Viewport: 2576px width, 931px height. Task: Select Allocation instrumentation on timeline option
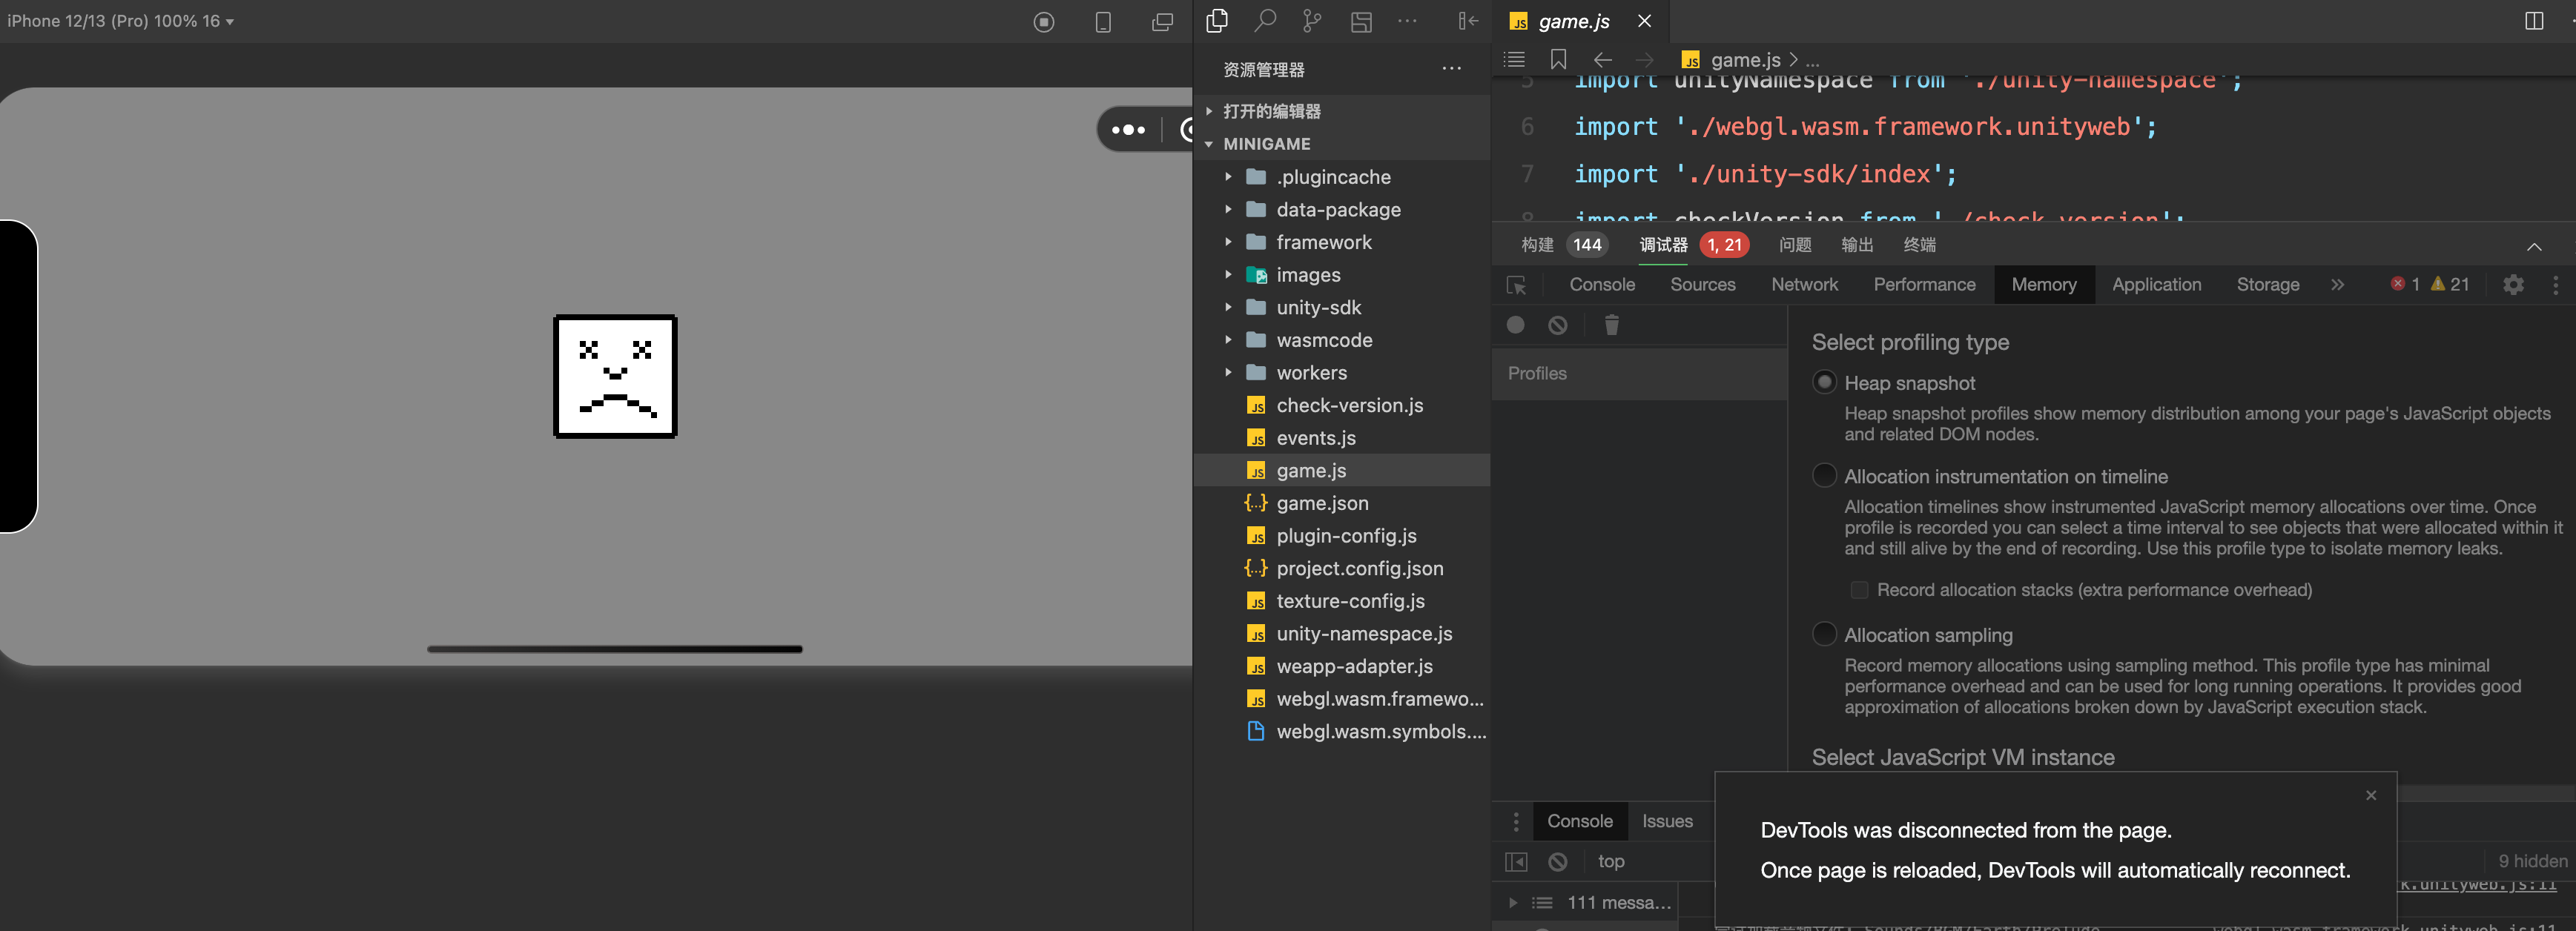click(x=1824, y=476)
